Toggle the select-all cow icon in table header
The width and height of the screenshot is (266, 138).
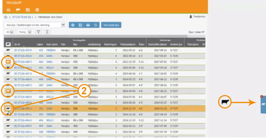pos(8,44)
